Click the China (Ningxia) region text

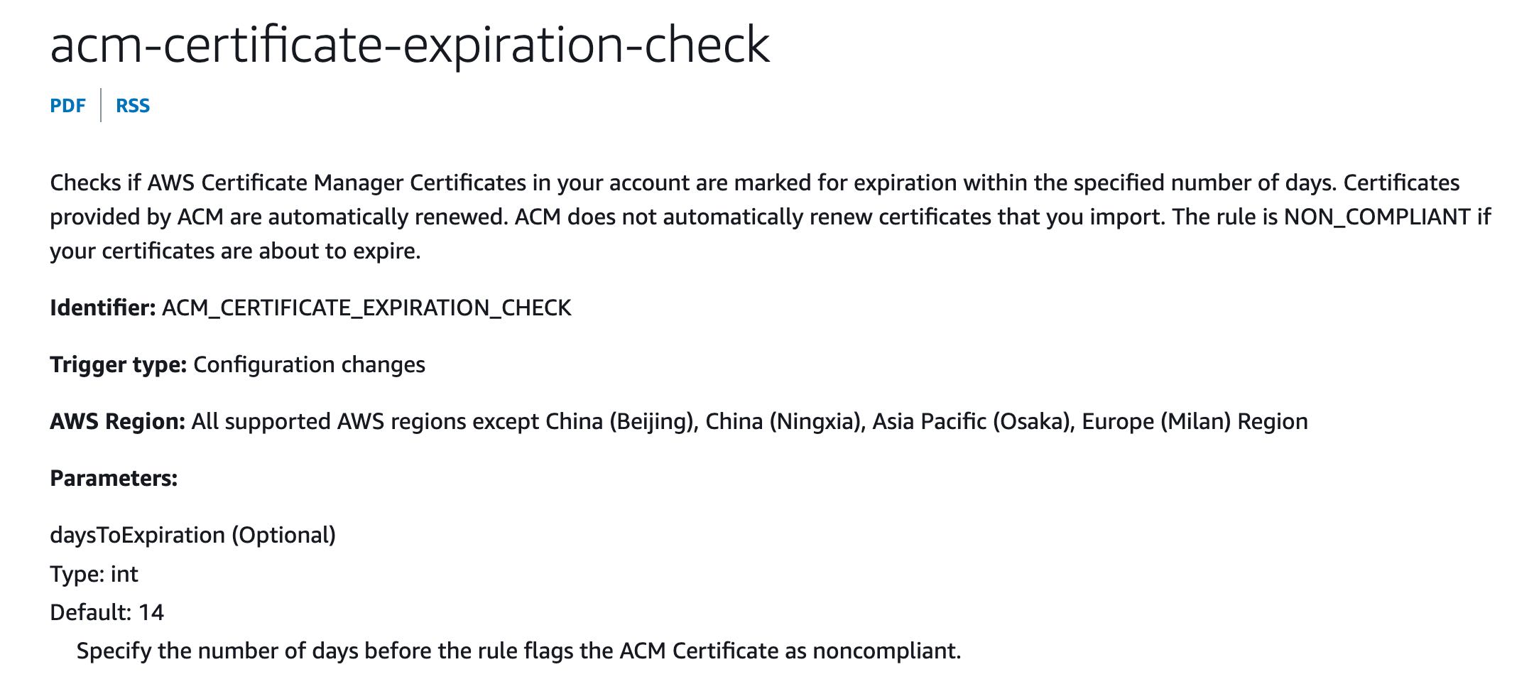click(783, 421)
